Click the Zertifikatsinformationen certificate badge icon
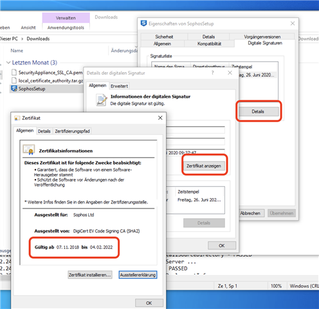 [x=29, y=149]
